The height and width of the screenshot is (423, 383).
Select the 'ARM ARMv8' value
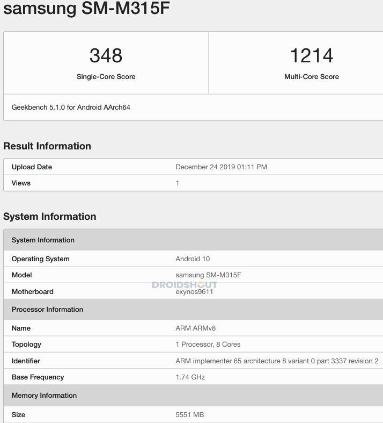pos(195,328)
